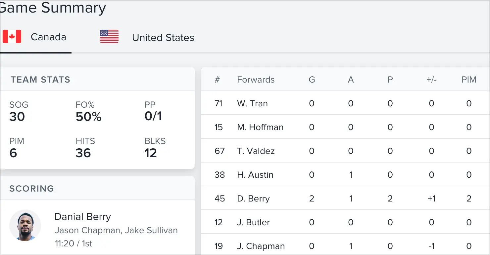Sort table by +/- column header

431,80
